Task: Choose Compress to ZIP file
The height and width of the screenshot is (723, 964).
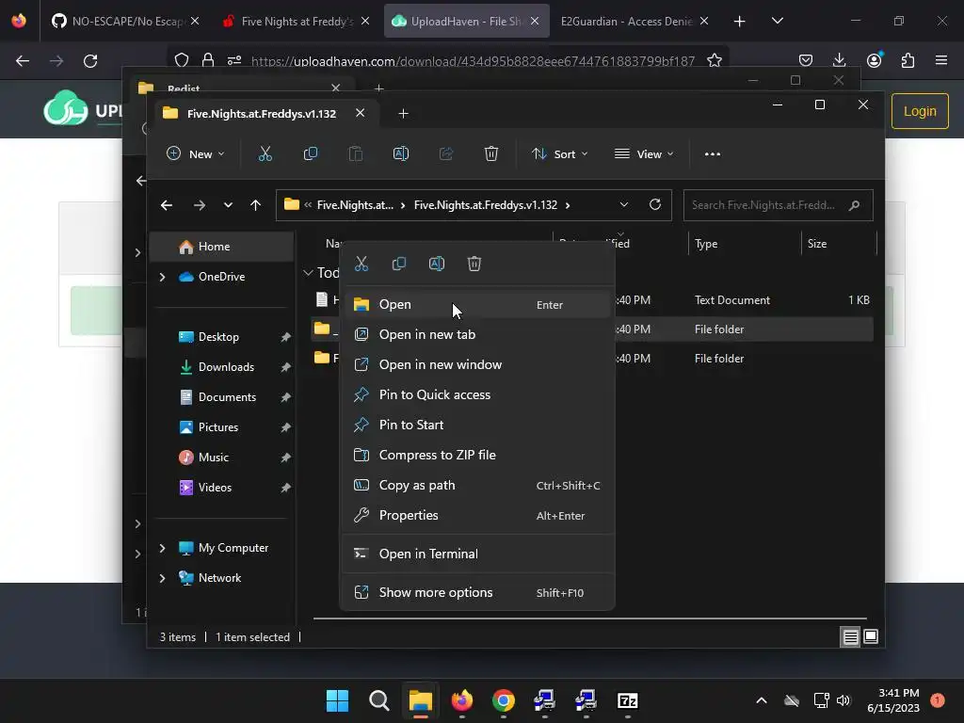Action: (x=477, y=455)
